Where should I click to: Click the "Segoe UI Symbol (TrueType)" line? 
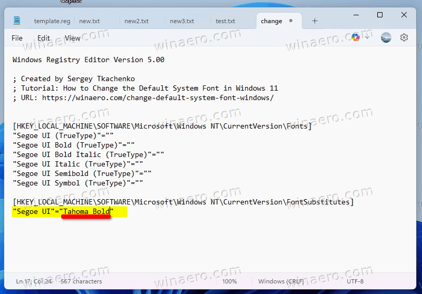pos(78,183)
